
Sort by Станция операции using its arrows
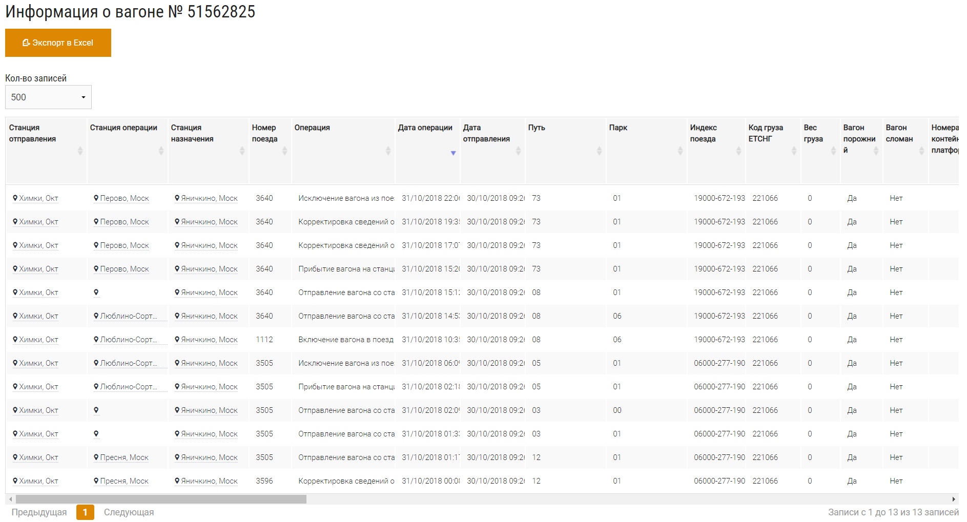(x=161, y=151)
